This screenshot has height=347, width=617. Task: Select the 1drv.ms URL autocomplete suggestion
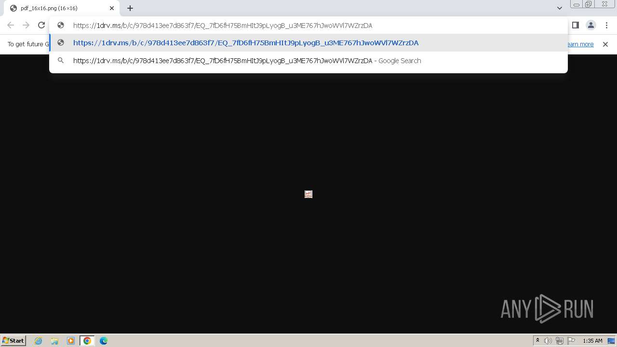tap(308, 43)
